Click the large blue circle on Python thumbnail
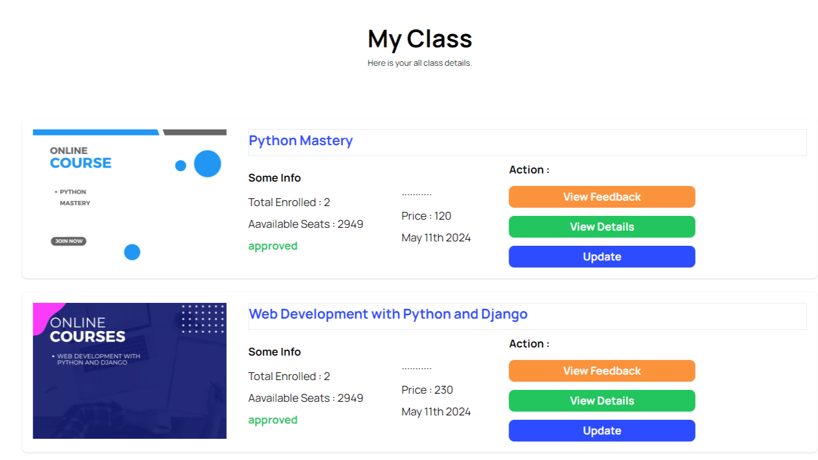Viewport: 818px width, 460px height. click(207, 164)
